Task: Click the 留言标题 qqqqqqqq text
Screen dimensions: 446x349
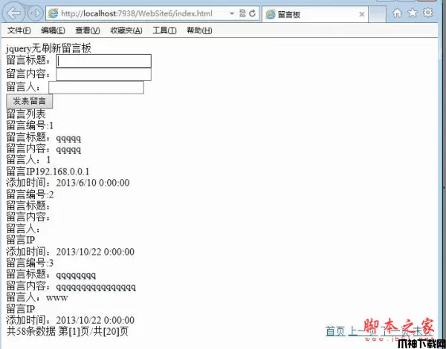Action: [51, 275]
